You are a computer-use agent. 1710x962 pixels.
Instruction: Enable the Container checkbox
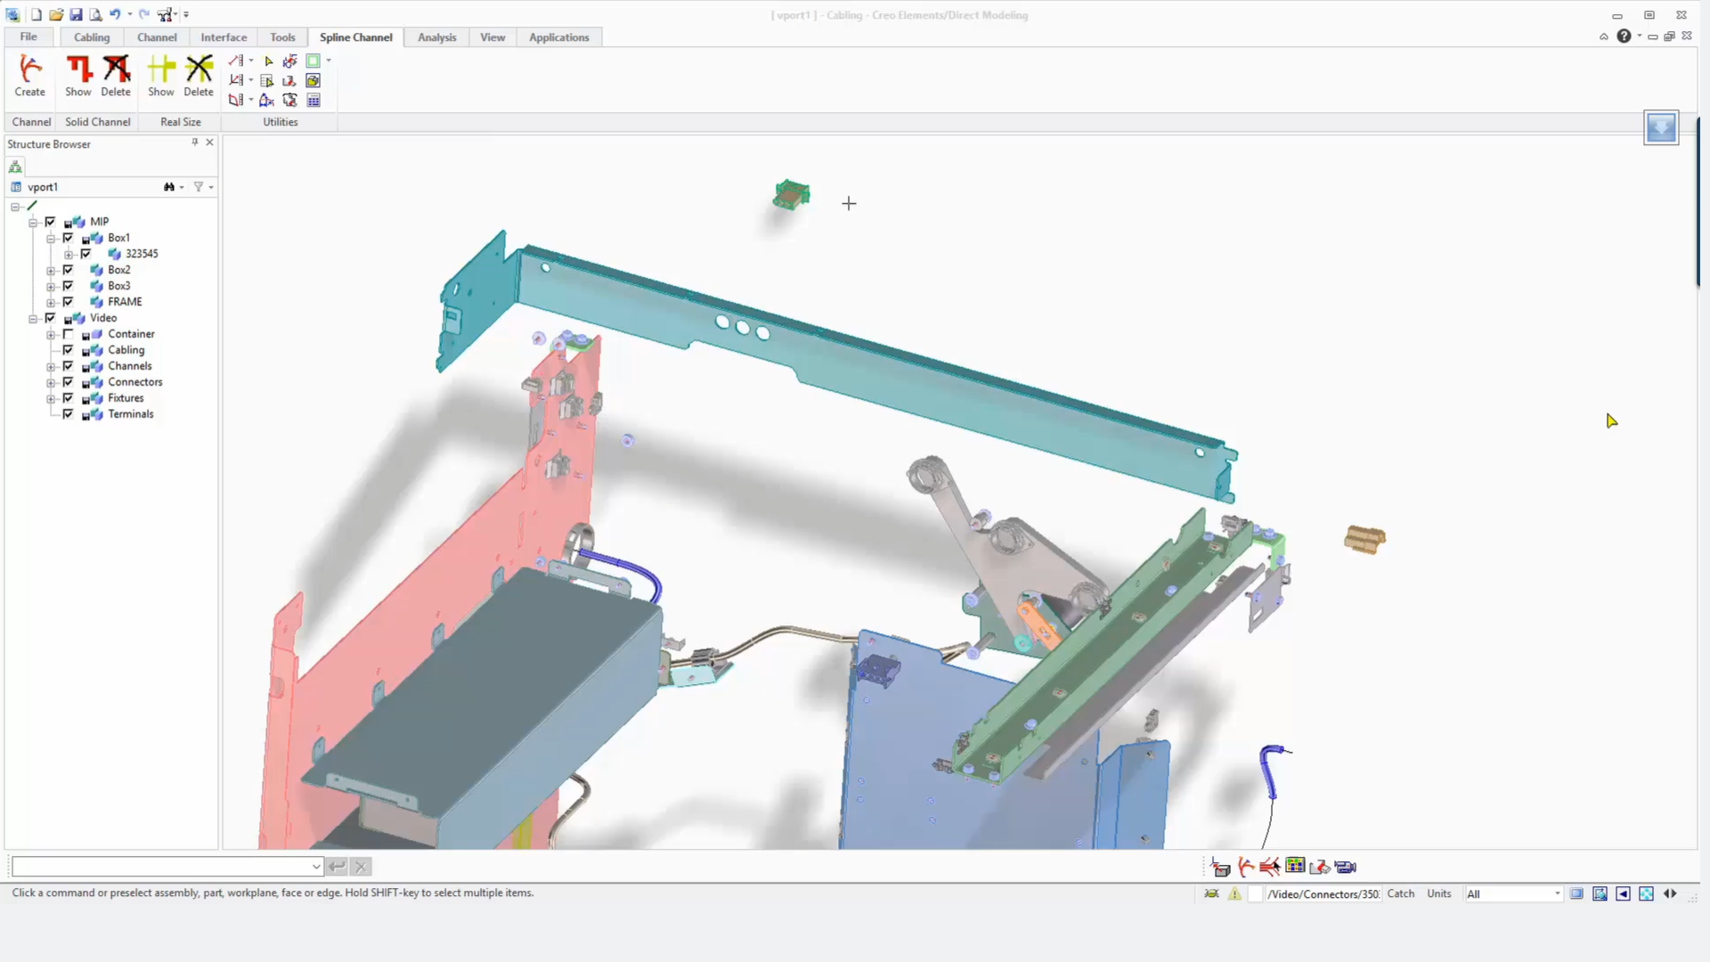(68, 334)
